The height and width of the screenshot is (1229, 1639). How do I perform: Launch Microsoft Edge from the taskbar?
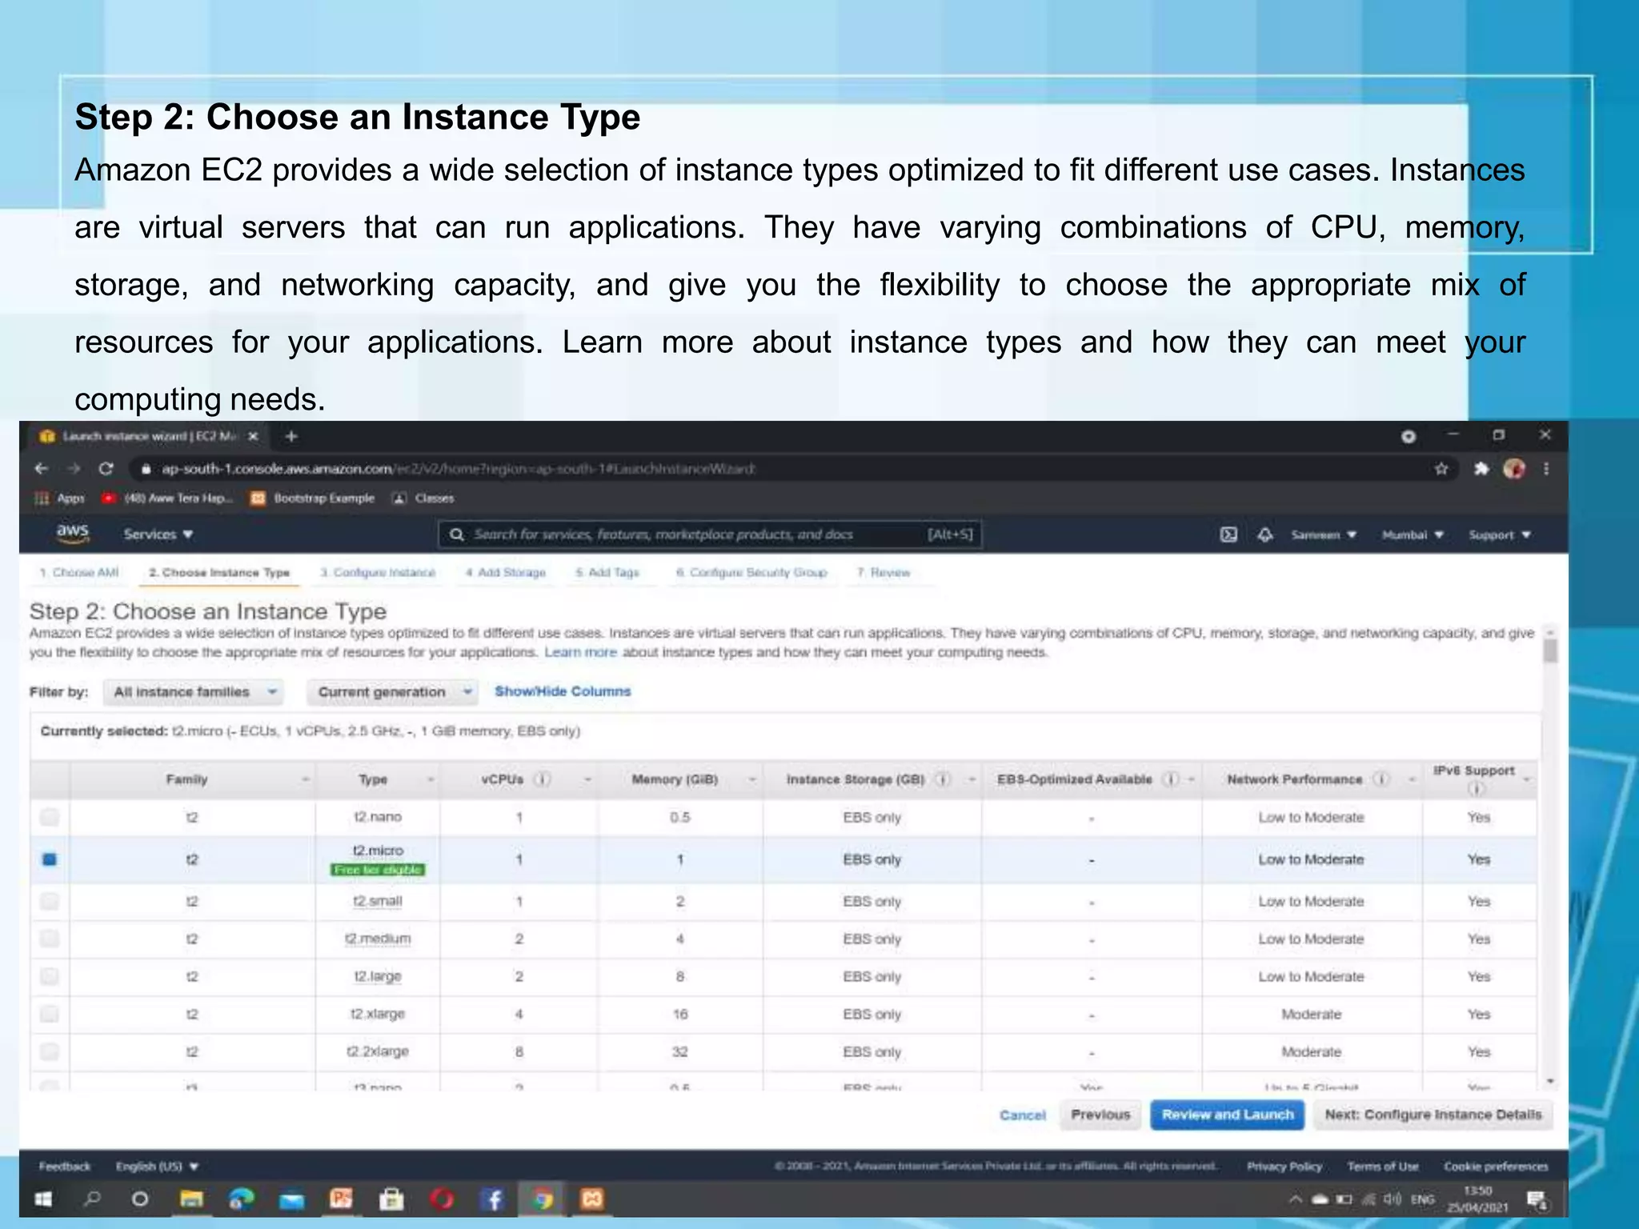(241, 1199)
